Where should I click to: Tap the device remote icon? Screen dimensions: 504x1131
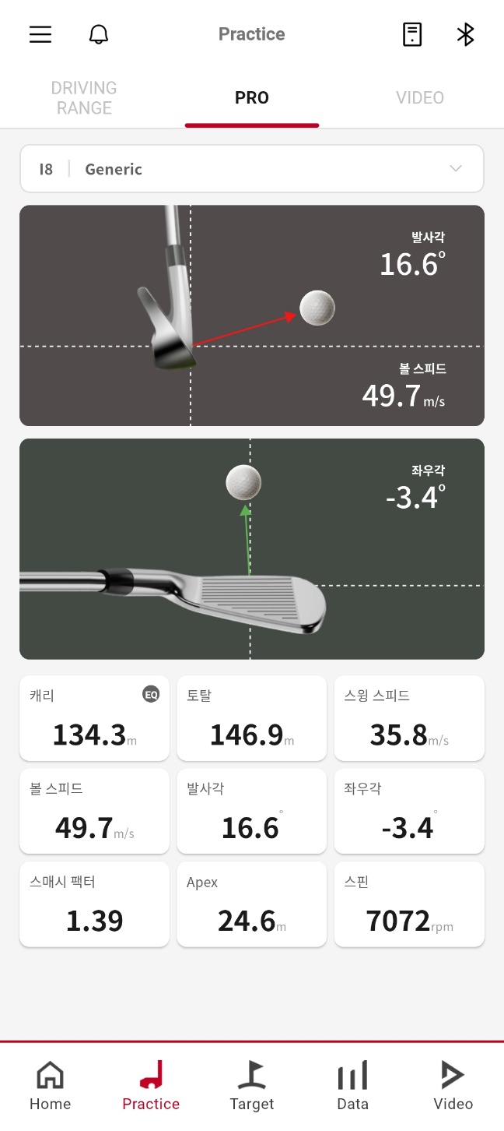pos(412,34)
